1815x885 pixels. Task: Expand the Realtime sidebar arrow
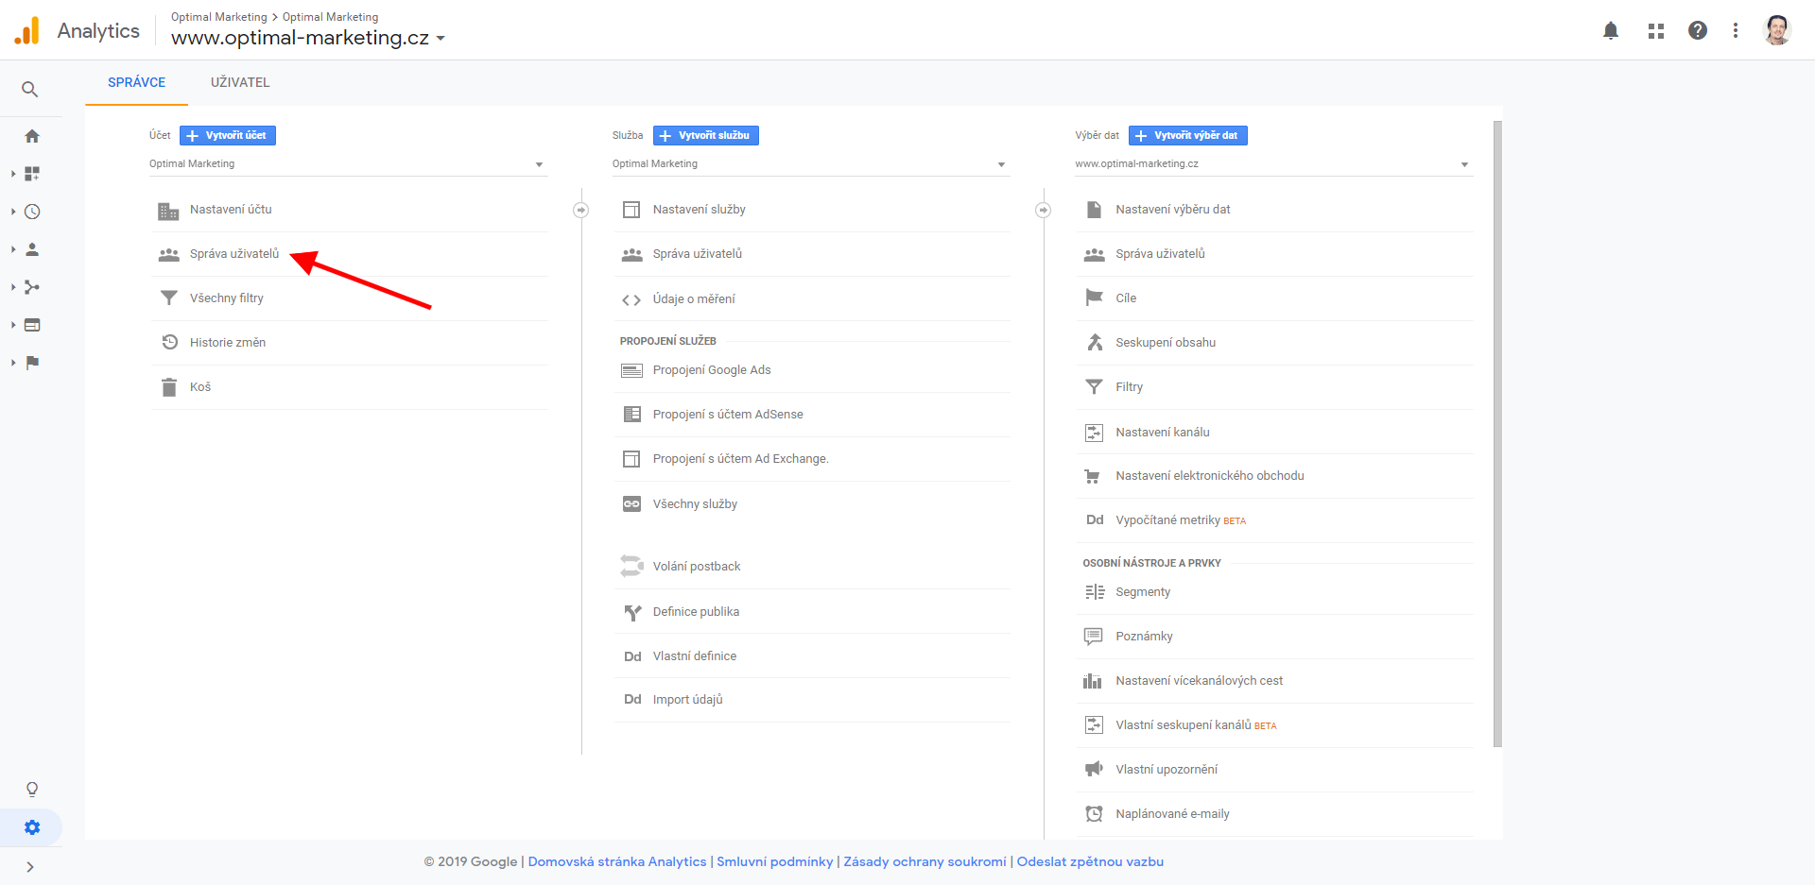pos(13,212)
